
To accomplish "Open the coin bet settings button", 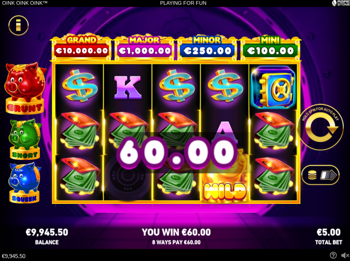I will 321,175.
